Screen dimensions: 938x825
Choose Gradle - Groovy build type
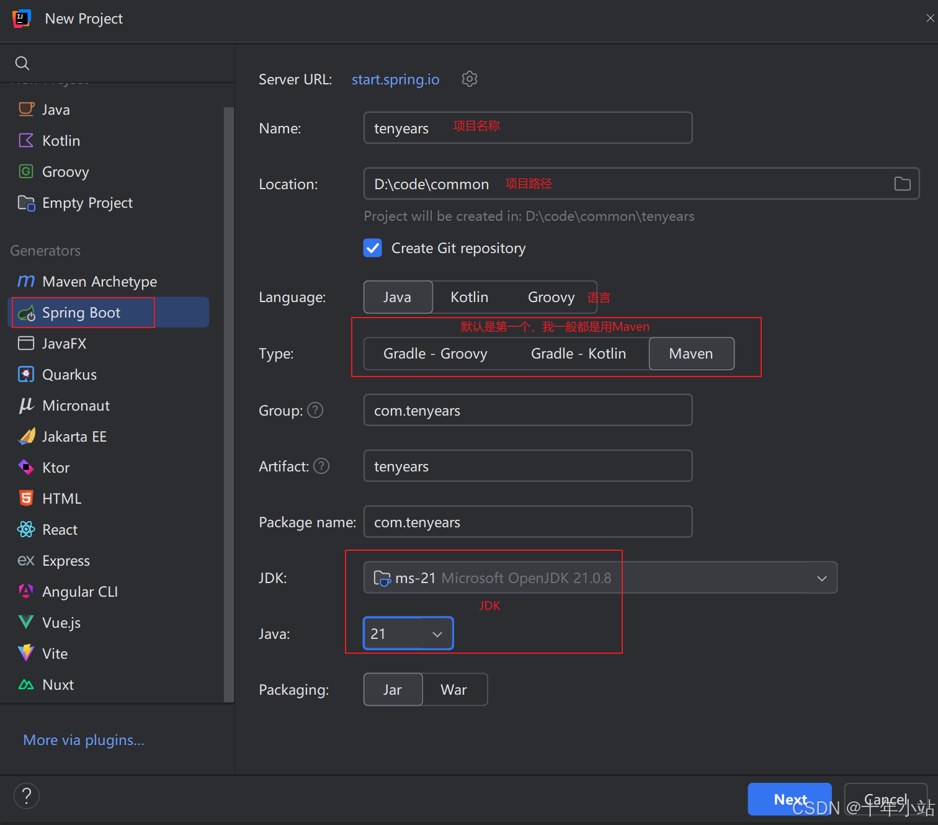click(435, 354)
